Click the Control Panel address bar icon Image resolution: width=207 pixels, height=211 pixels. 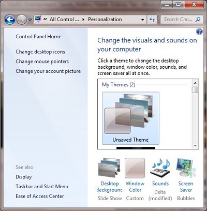[38, 19]
